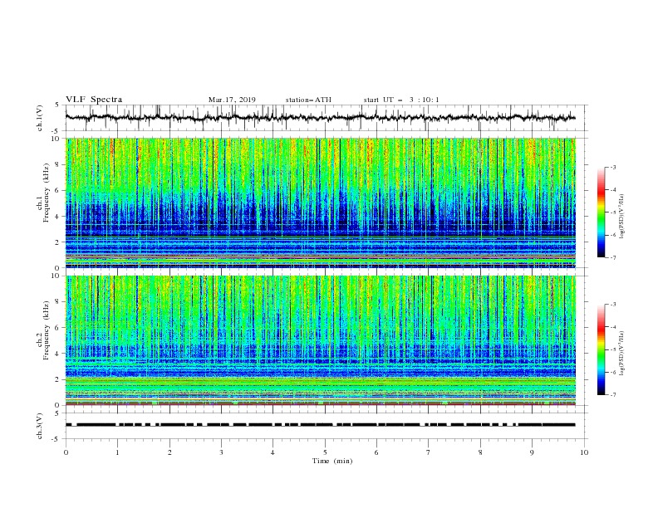The width and height of the screenshot is (658, 508).
Task: Click the "ch.1(V)" waveform axis label
Action: [x=40, y=118]
